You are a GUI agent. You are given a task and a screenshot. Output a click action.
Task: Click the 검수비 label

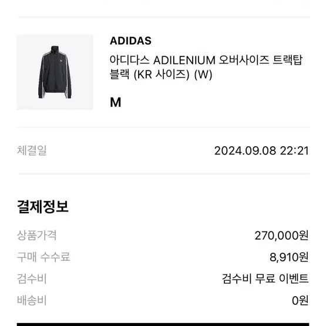[x=32, y=278]
